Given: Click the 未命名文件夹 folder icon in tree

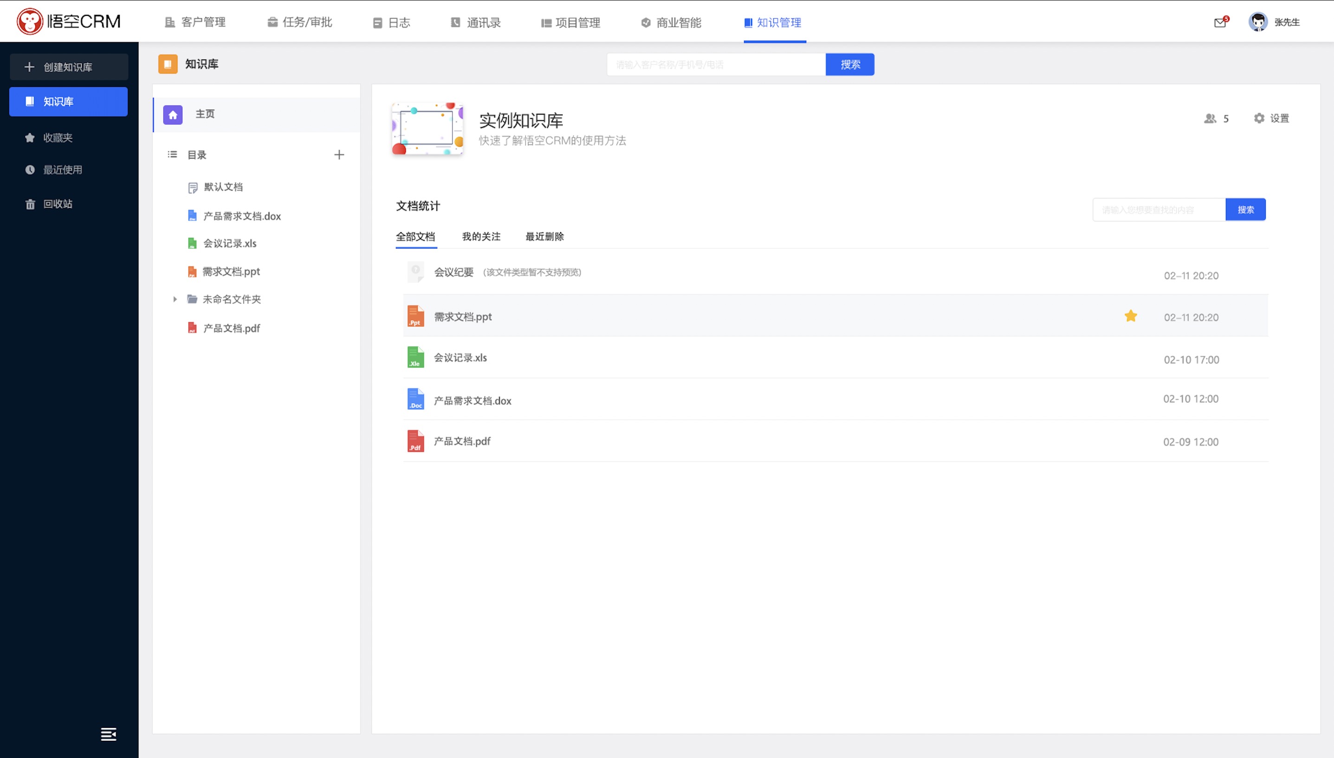Looking at the screenshot, I should point(192,299).
